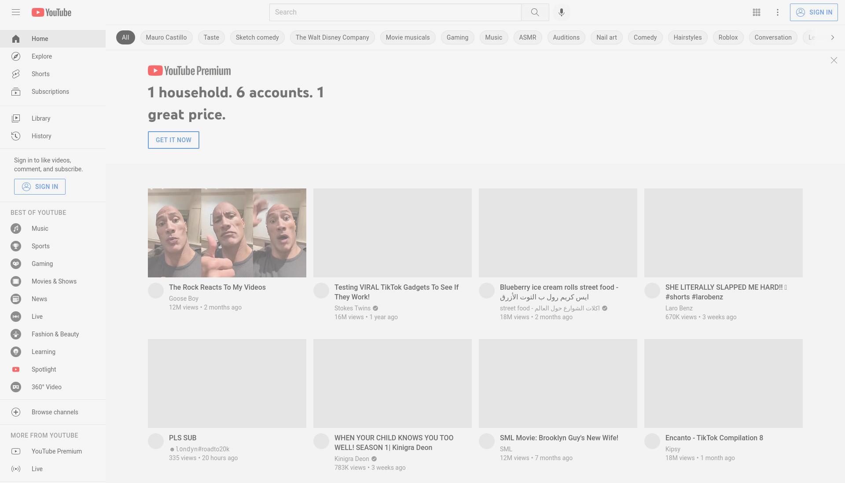This screenshot has height=483, width=845.
Task: Open the Sports trophy icon
Action: click(x=16, y=246)
